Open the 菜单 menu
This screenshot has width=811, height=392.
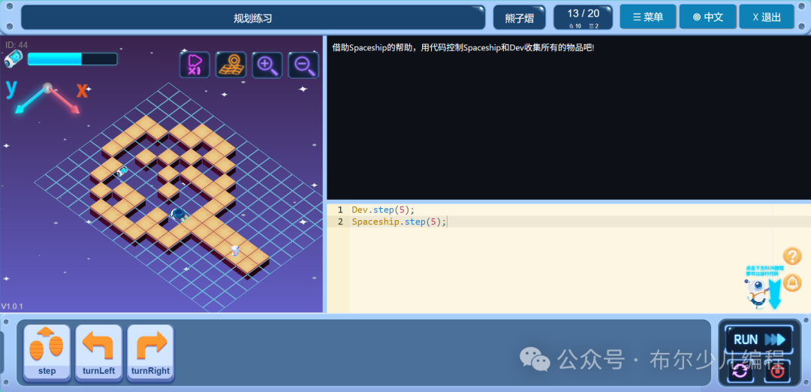[648, 17]
